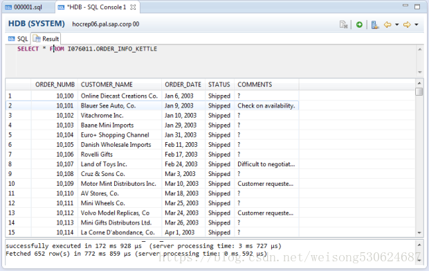
Task: Open the dropdown next to the forward arrow
Action: (x=417, y=25)
